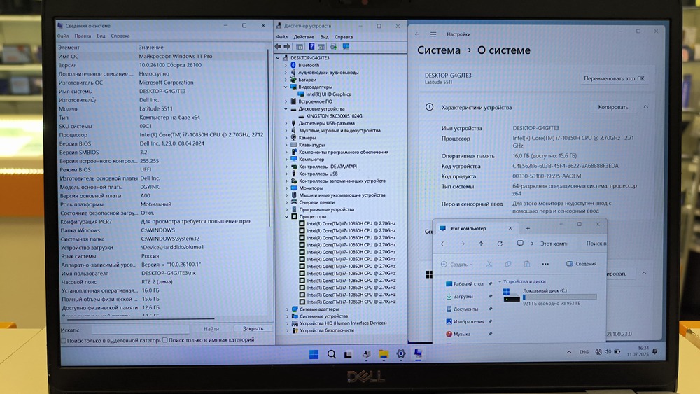Click the blue Help icon in Device Manager toolbar
The image size is (700, 394).
coord(311,46)
